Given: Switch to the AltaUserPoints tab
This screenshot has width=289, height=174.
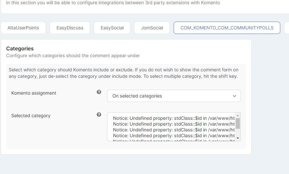Looking at the screenshot, I should (x=23, y=28).
